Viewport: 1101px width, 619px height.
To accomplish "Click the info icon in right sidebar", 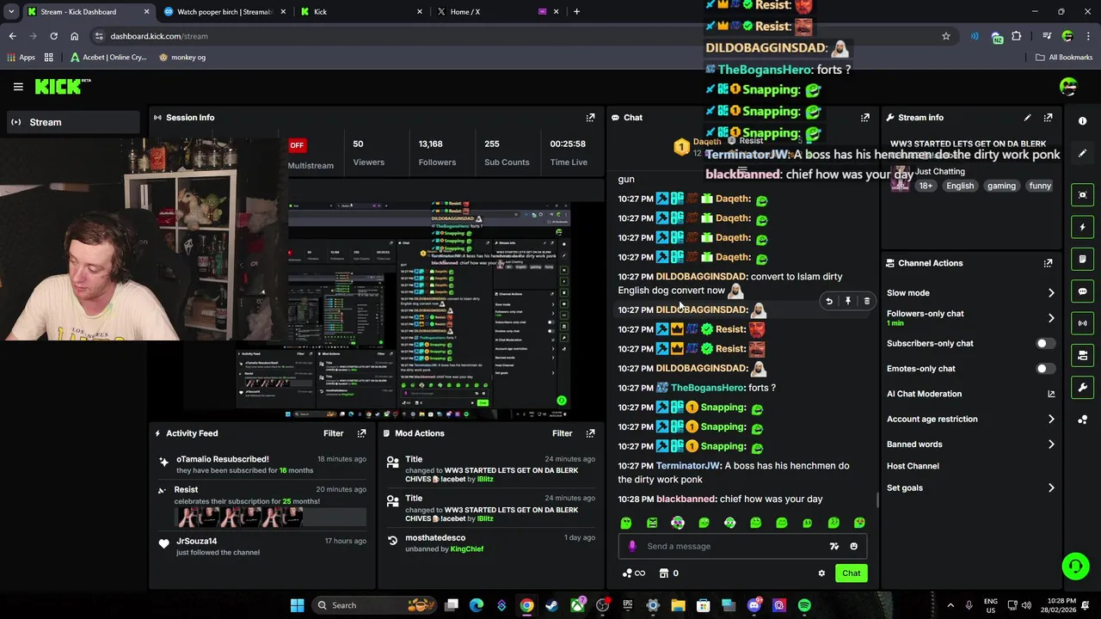I will [1082, 121].
